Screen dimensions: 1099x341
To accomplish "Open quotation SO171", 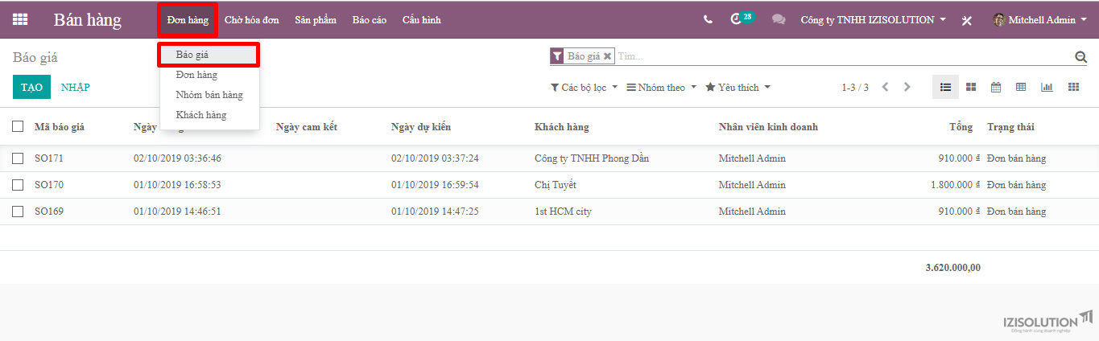I will tap(49, 158).
